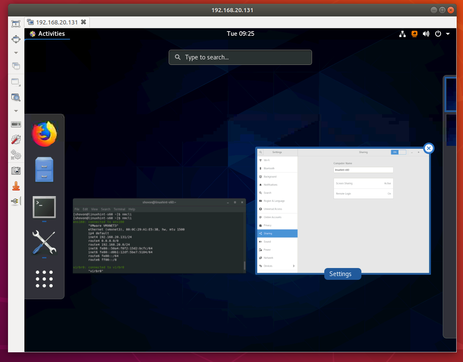Expand scaling options dropdown arrow
The image size is (463, 362).
click(16, 111)
